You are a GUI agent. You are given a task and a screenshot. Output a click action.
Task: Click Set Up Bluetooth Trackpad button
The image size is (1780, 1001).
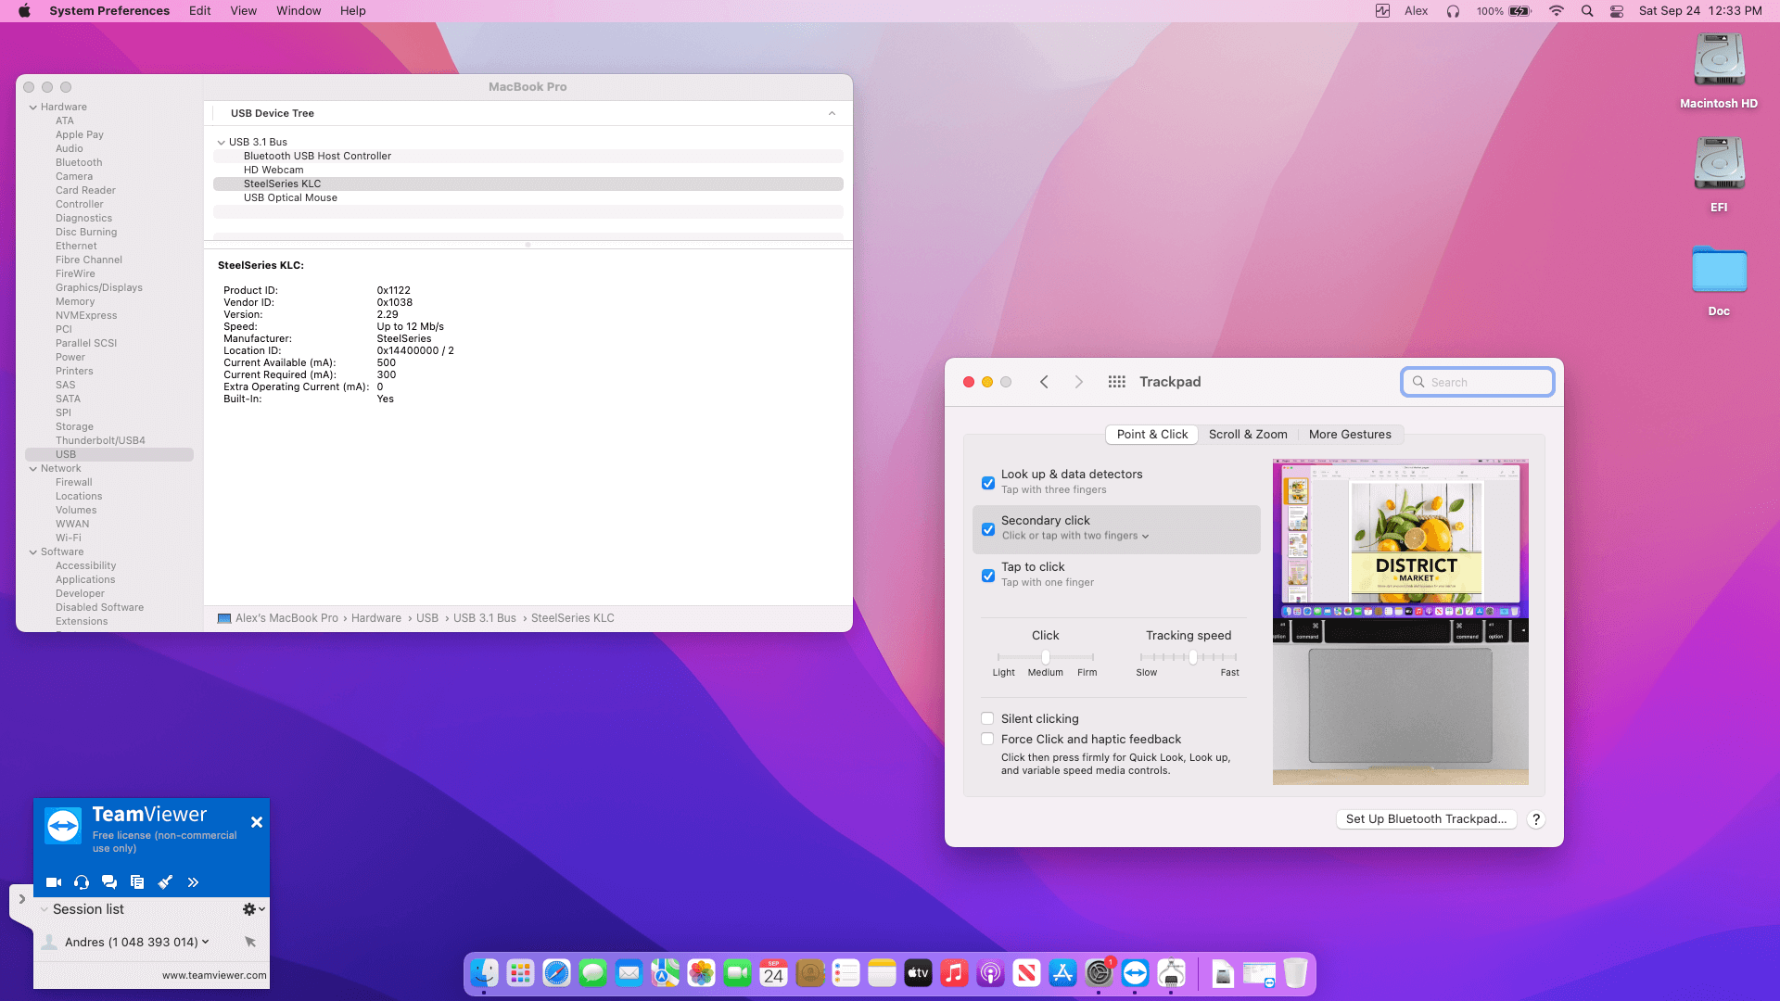(x=1426, y=819)
